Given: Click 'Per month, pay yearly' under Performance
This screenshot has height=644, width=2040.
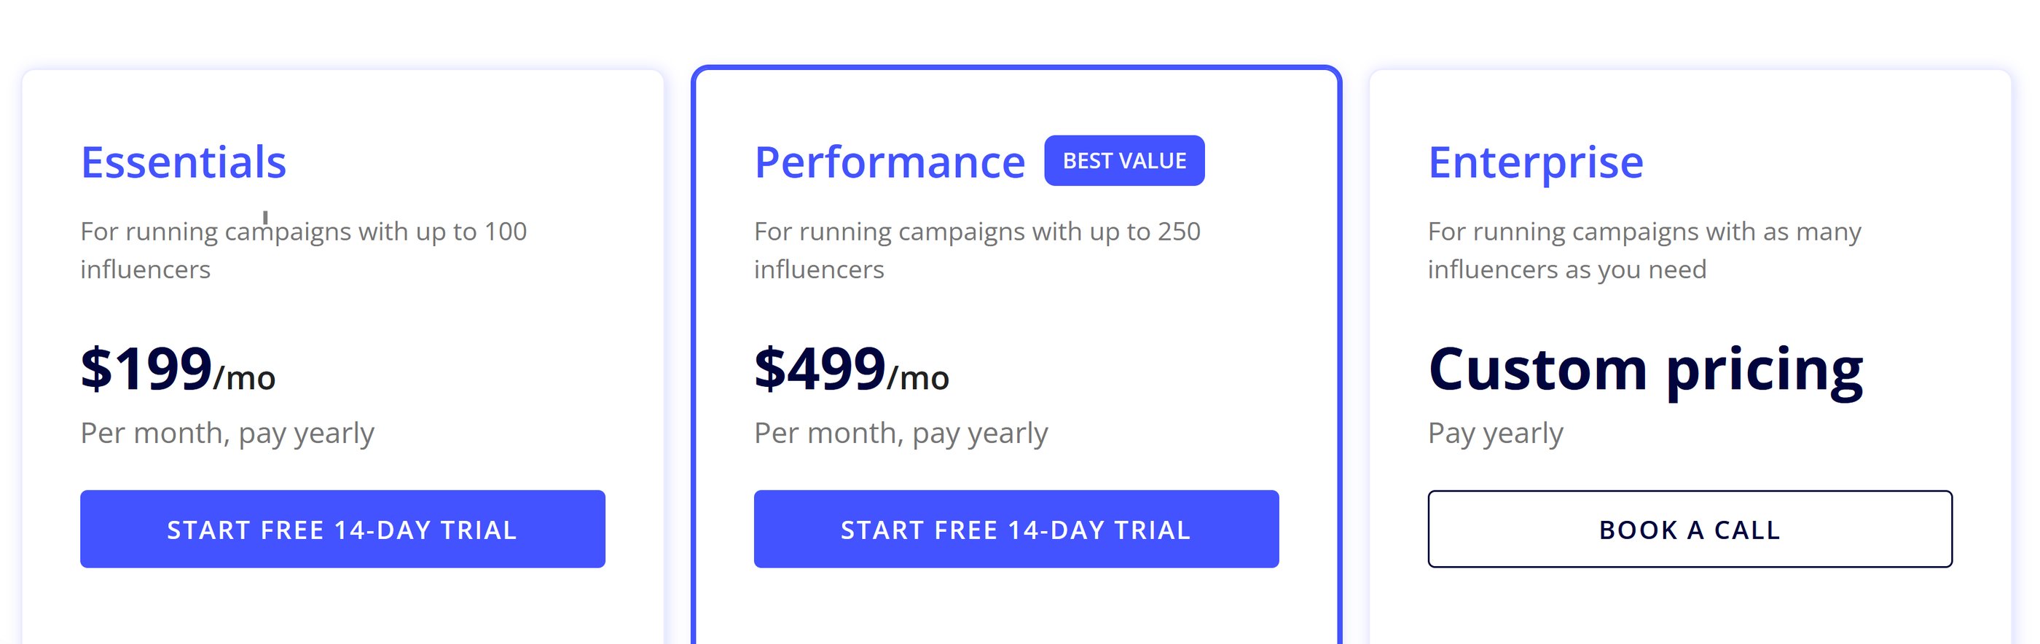Looking at the screenshot, I should click(901, 433).
